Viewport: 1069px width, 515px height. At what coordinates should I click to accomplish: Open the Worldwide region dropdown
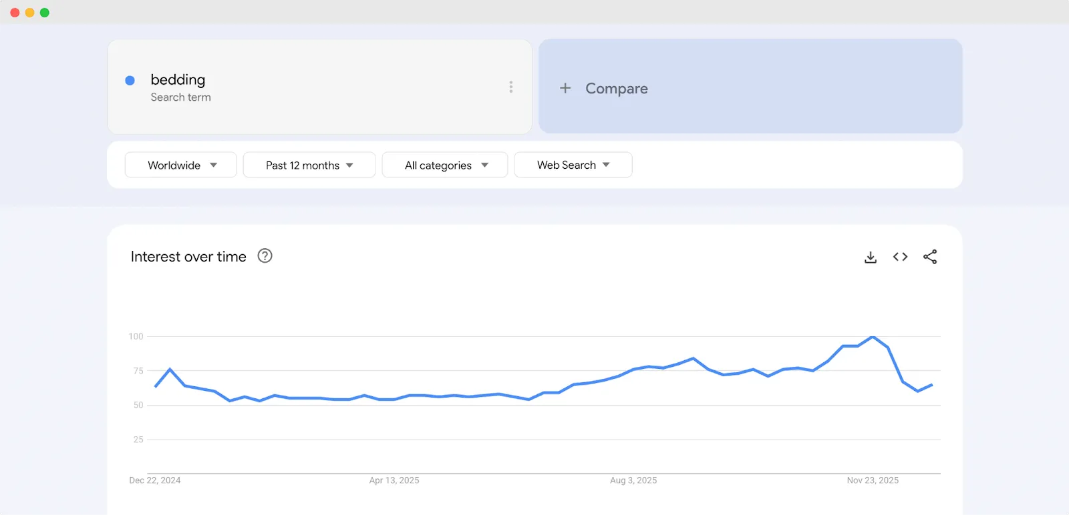181,165
